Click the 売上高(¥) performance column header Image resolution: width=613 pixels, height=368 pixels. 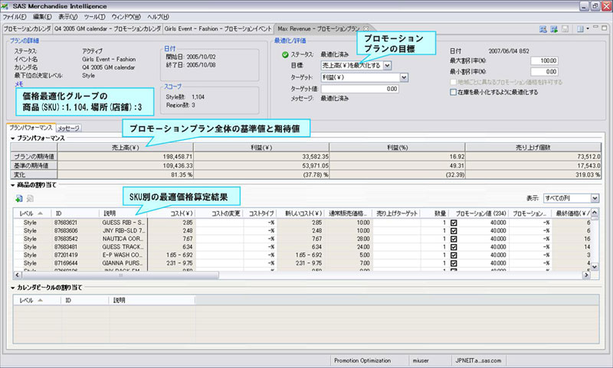(125, 148)
